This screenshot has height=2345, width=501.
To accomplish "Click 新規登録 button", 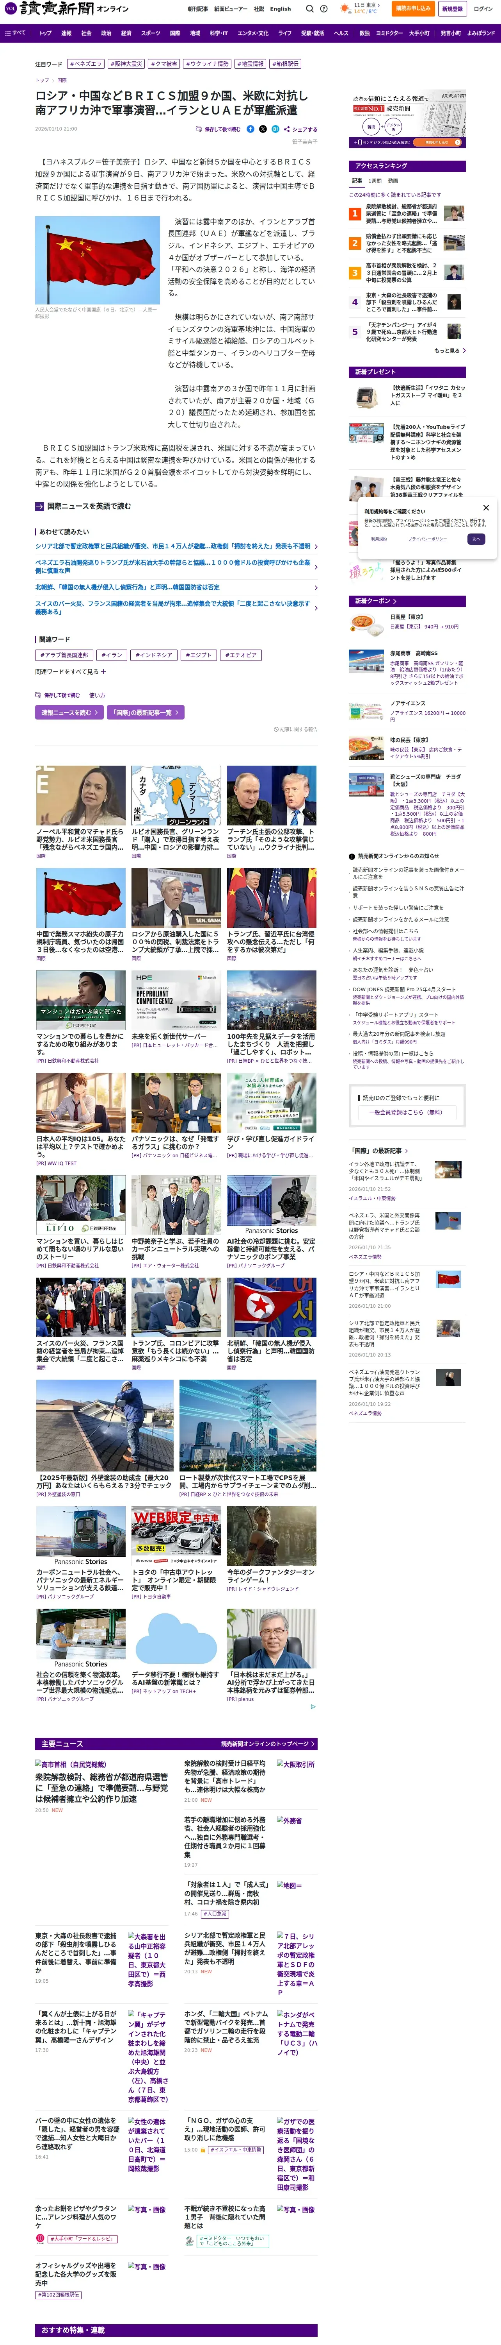I will pos(452,8).
